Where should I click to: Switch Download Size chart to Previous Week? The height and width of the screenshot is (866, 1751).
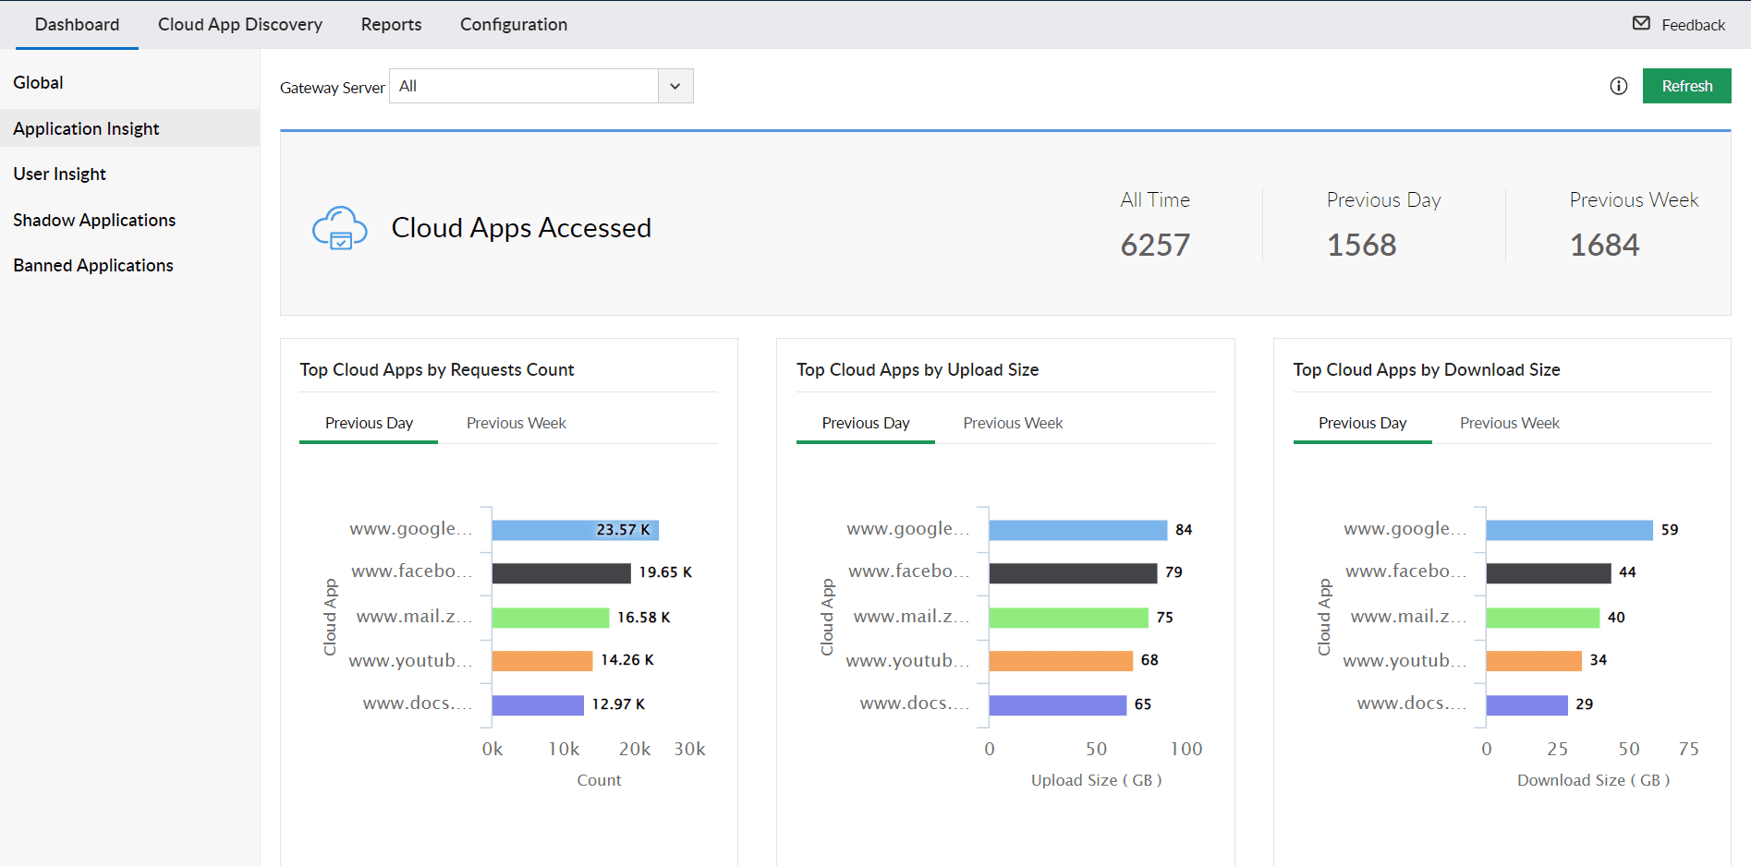[1509, 423]
